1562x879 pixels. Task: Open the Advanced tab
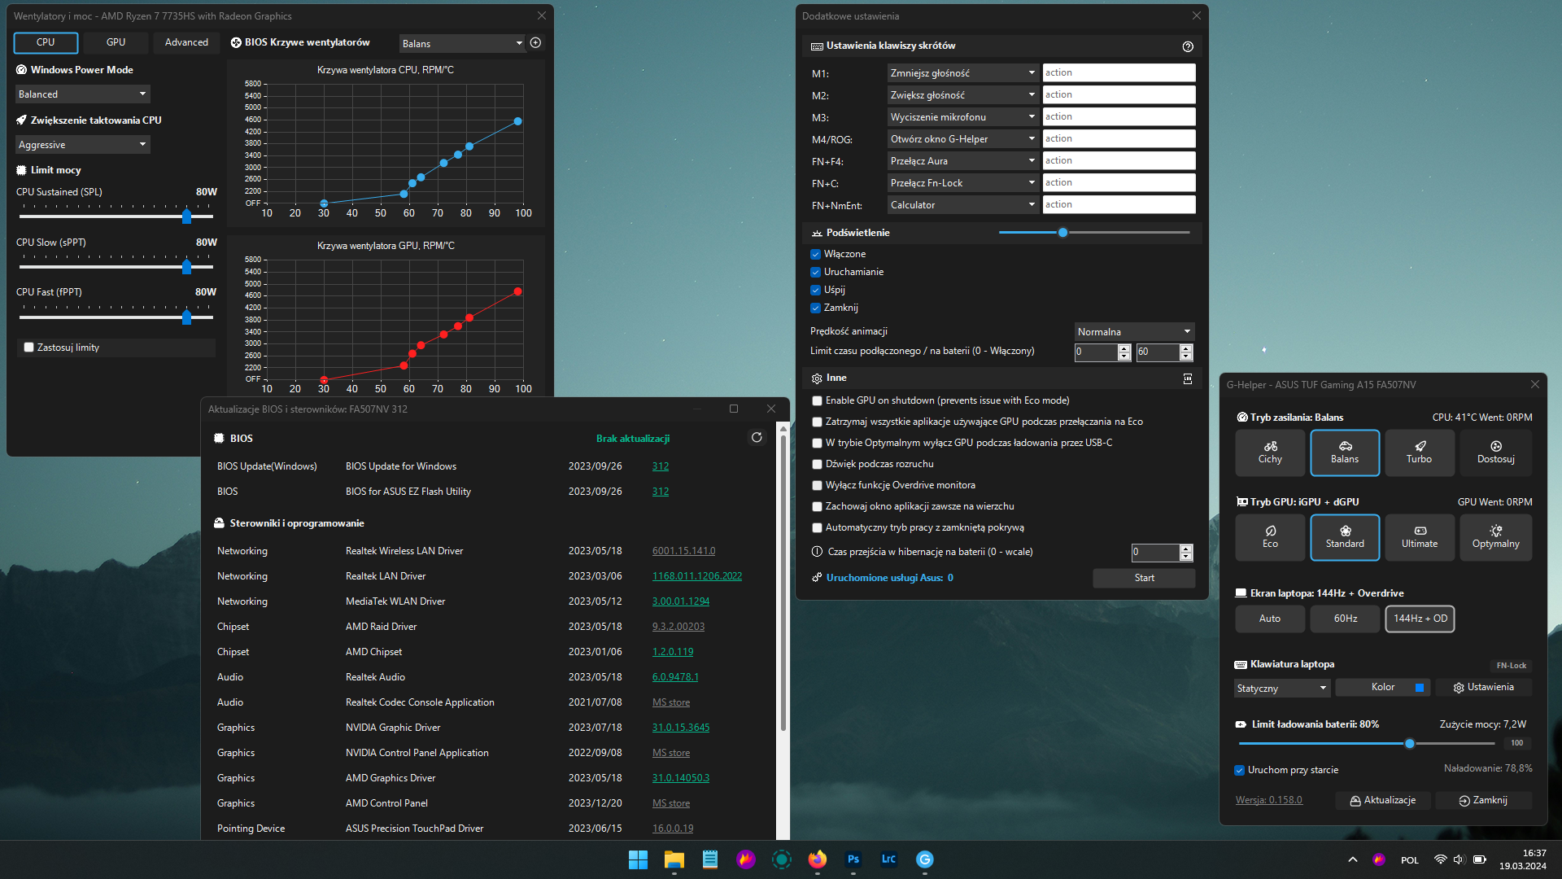(186, 42)
